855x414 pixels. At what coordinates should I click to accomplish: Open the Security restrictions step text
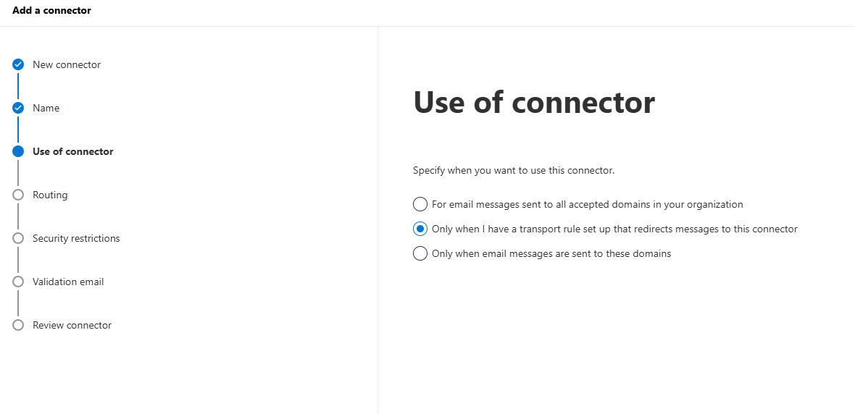tap(76, 238)
